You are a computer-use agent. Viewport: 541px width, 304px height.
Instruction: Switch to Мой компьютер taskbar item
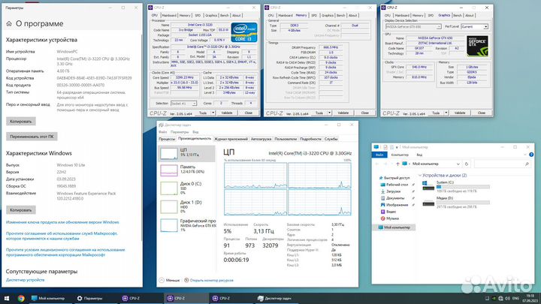click(48, 298)
